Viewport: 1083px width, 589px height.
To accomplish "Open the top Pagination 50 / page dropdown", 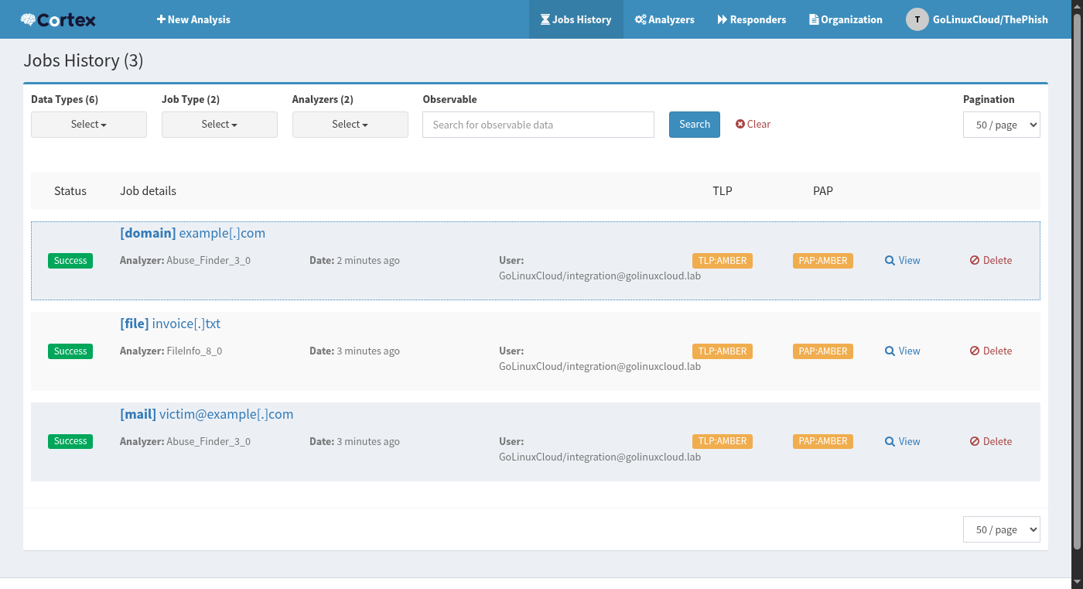I will (1002, 125).
